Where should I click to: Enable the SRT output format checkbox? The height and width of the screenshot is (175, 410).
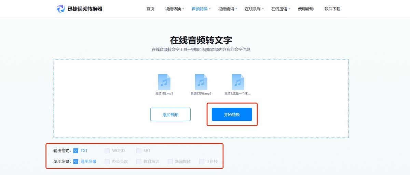click(139, 151)
